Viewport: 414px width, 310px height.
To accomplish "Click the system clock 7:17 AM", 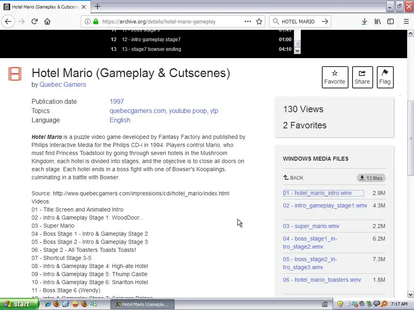I will coord(399,304).
